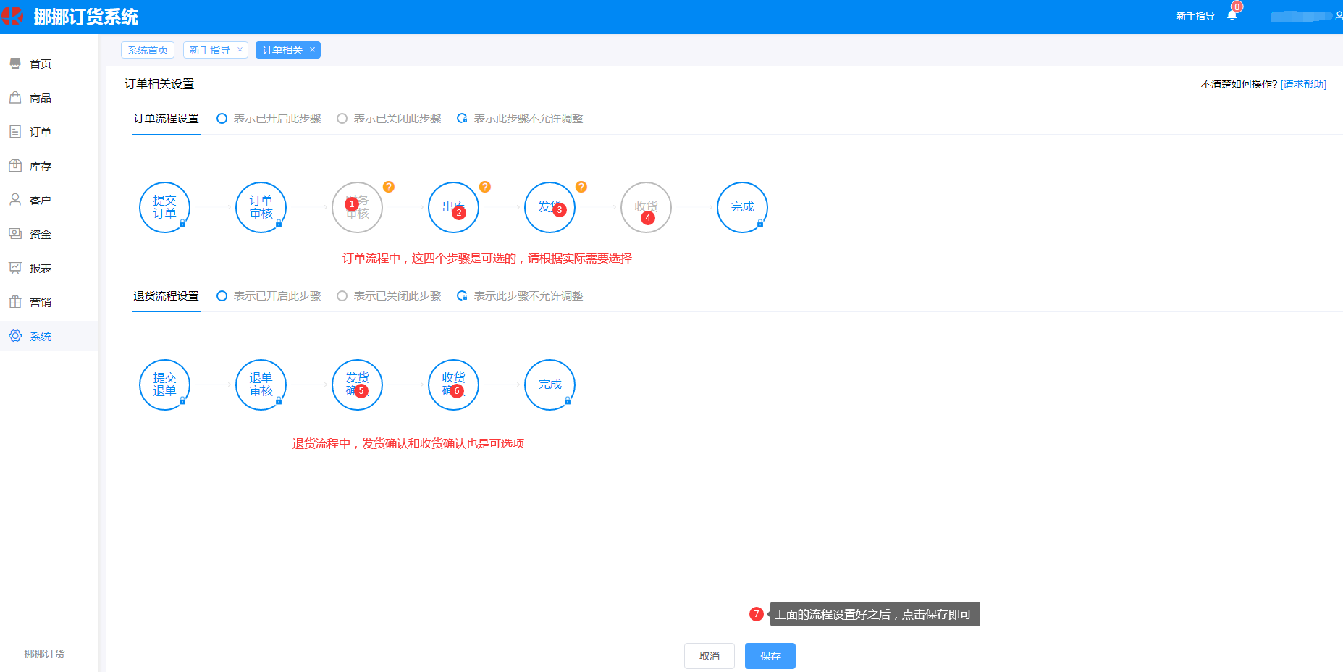Click the 保存 save button
This screenshot has width=1343, height=672.
770,656
